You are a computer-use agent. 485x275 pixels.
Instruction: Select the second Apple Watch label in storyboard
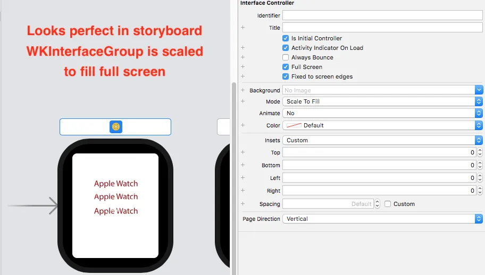116,196
